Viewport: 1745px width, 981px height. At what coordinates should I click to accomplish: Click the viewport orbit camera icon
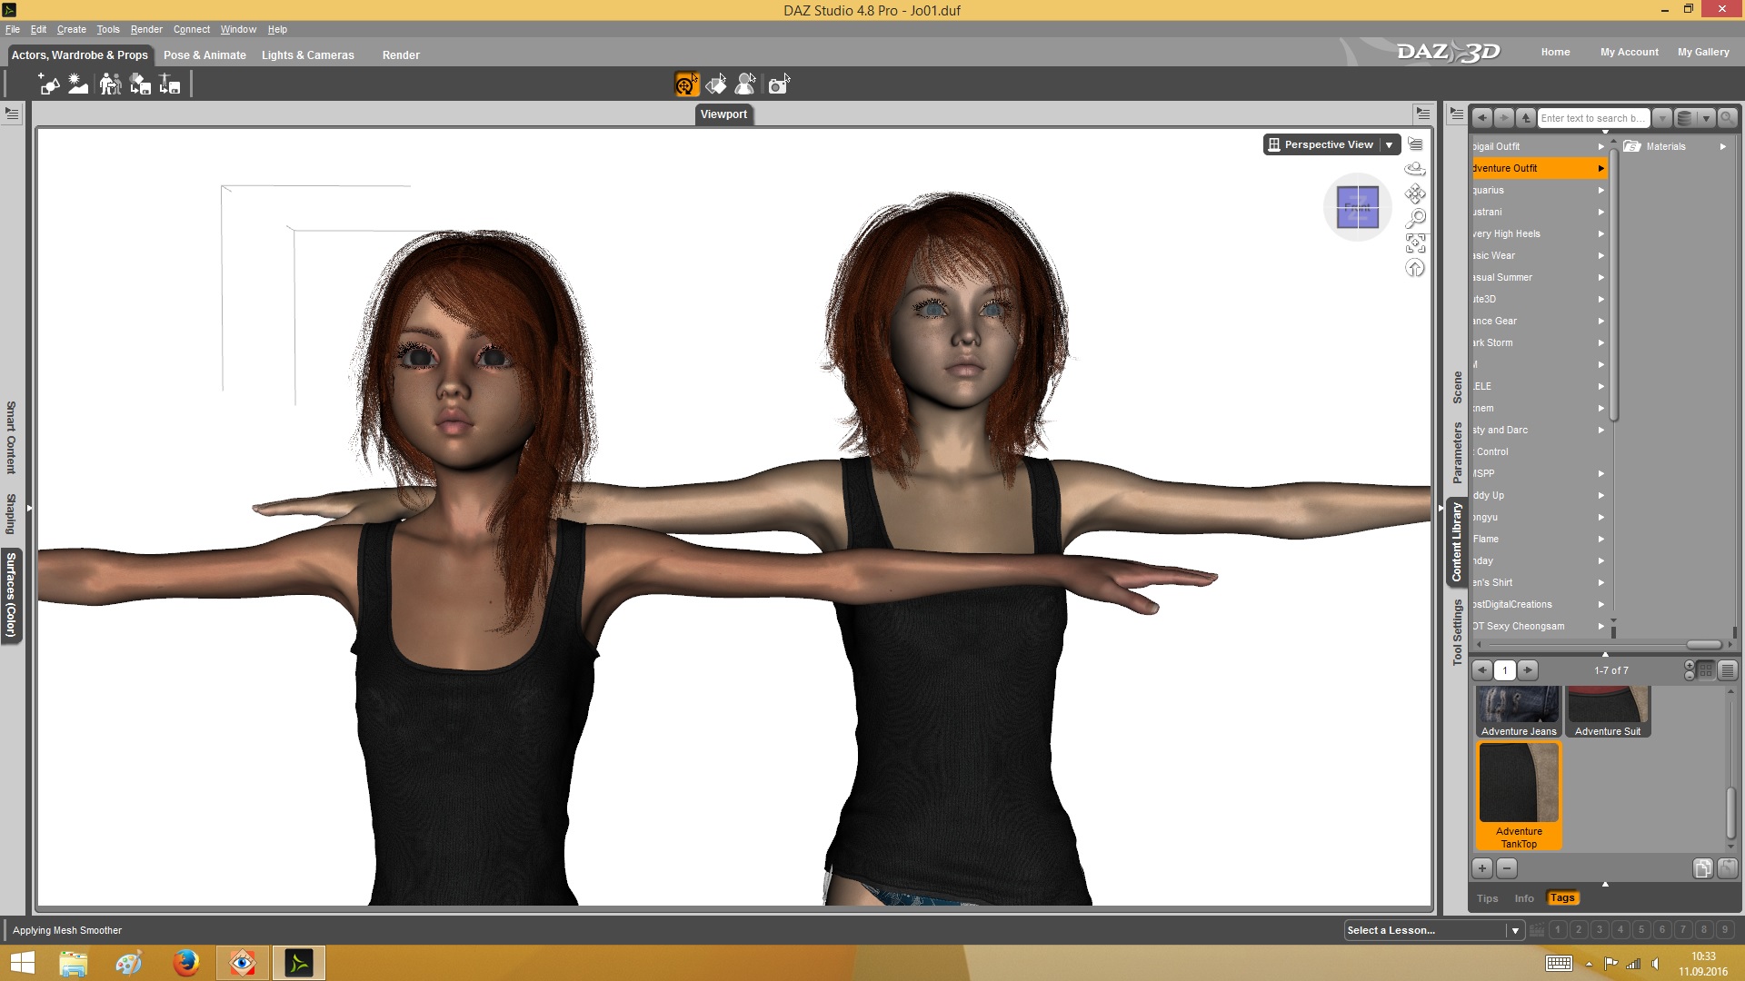1415,169
